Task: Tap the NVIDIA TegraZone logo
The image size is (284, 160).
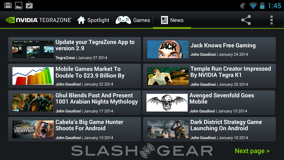Action: click(x=39, y=20)
